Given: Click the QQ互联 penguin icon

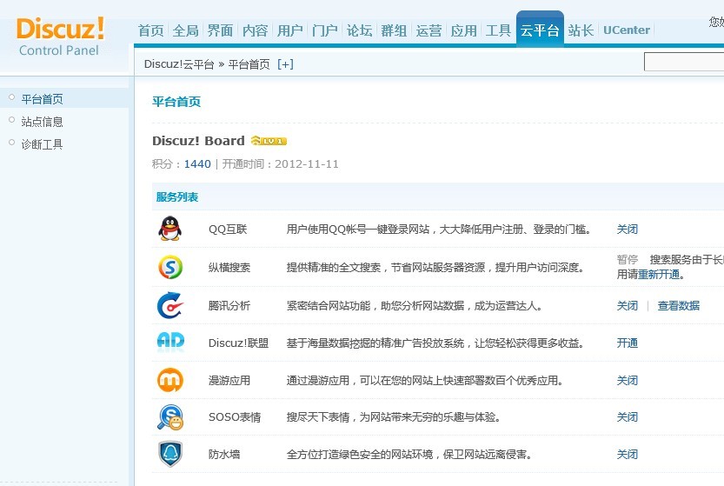Looking at the screenshot, I should click(170, 229).
